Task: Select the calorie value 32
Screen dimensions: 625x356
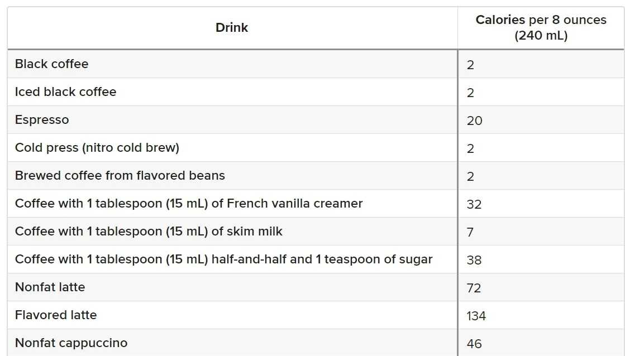Action: tap(474, 204)
